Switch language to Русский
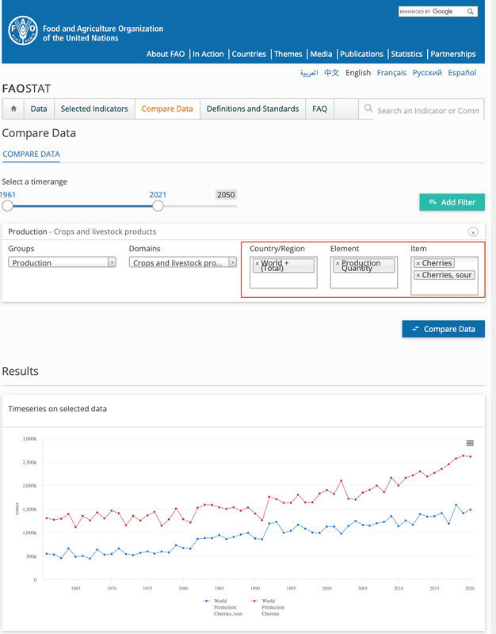Image resolution: width=496 pixels, height=634 pixels. click(427, 73)
